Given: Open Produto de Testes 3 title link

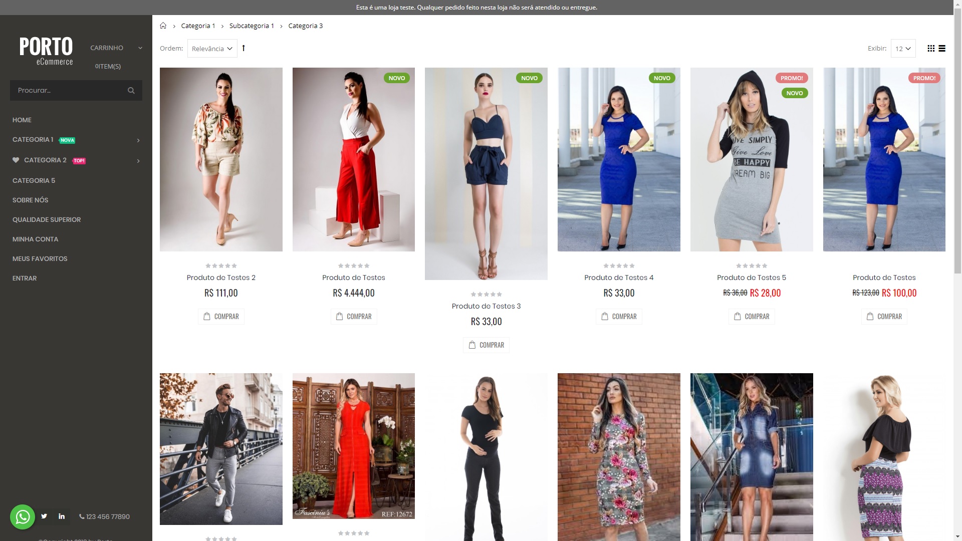Looking at the screenshot, I should 486,306.
